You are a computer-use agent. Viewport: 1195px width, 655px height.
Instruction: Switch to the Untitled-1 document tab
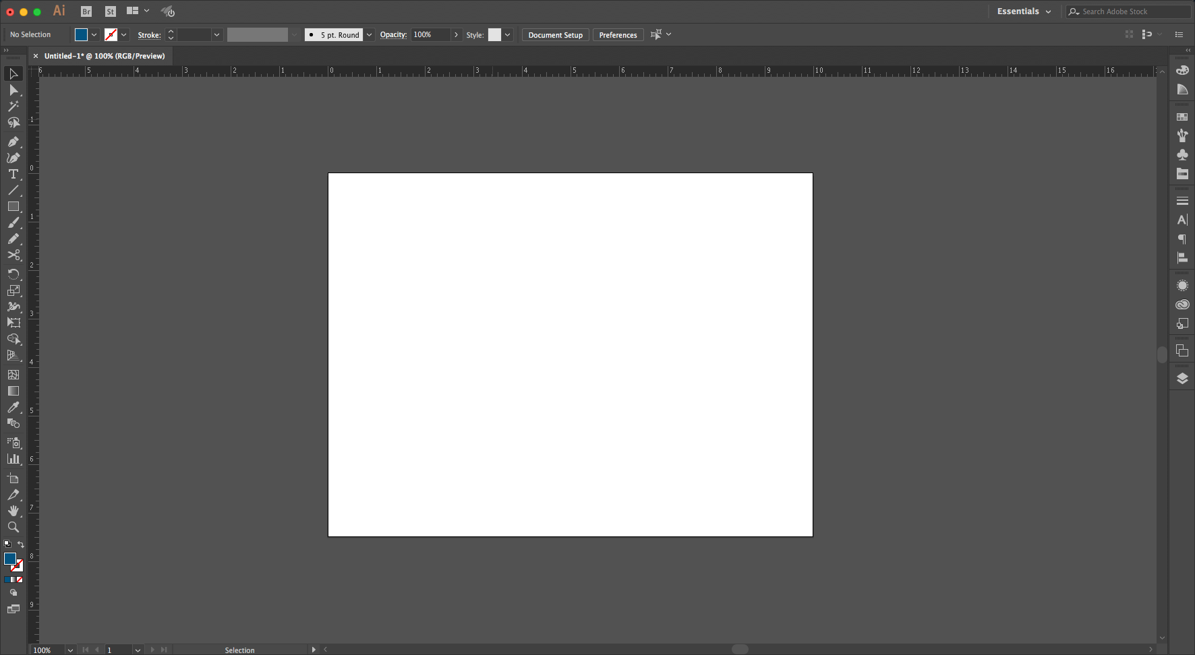click(105, 56)
